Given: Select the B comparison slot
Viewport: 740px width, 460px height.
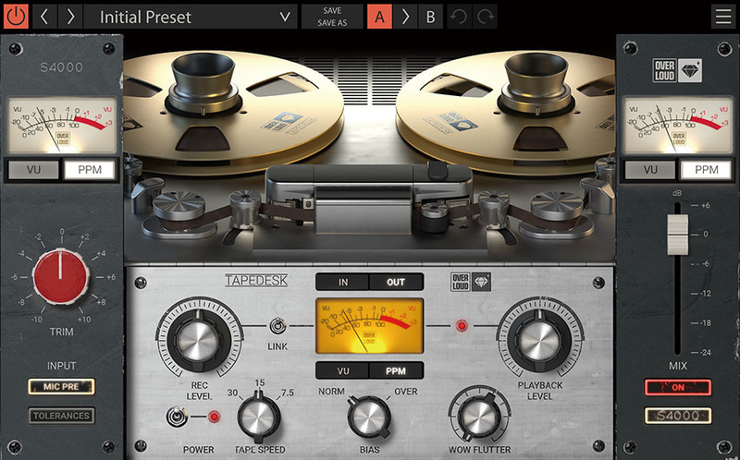Looking at the screenshot, I should pyautogui.click(x=430, y=17).
